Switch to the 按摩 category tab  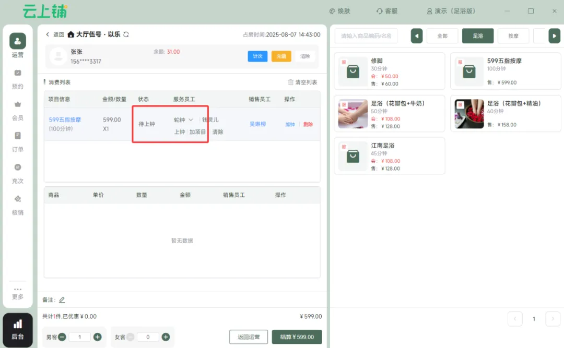point(513,36)
